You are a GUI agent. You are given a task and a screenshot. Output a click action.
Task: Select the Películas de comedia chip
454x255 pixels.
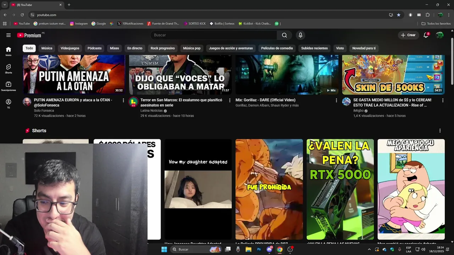point(277,48)
